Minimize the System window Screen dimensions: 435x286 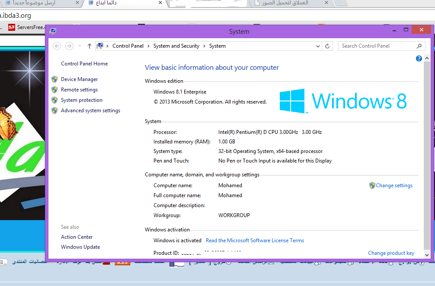(394, 30)
